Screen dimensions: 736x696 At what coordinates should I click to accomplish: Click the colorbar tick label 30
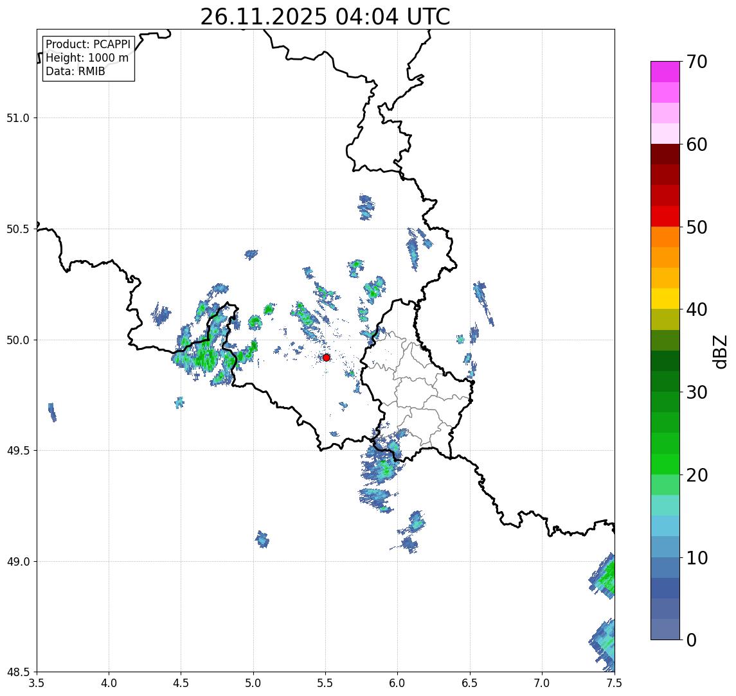[697, 392]
